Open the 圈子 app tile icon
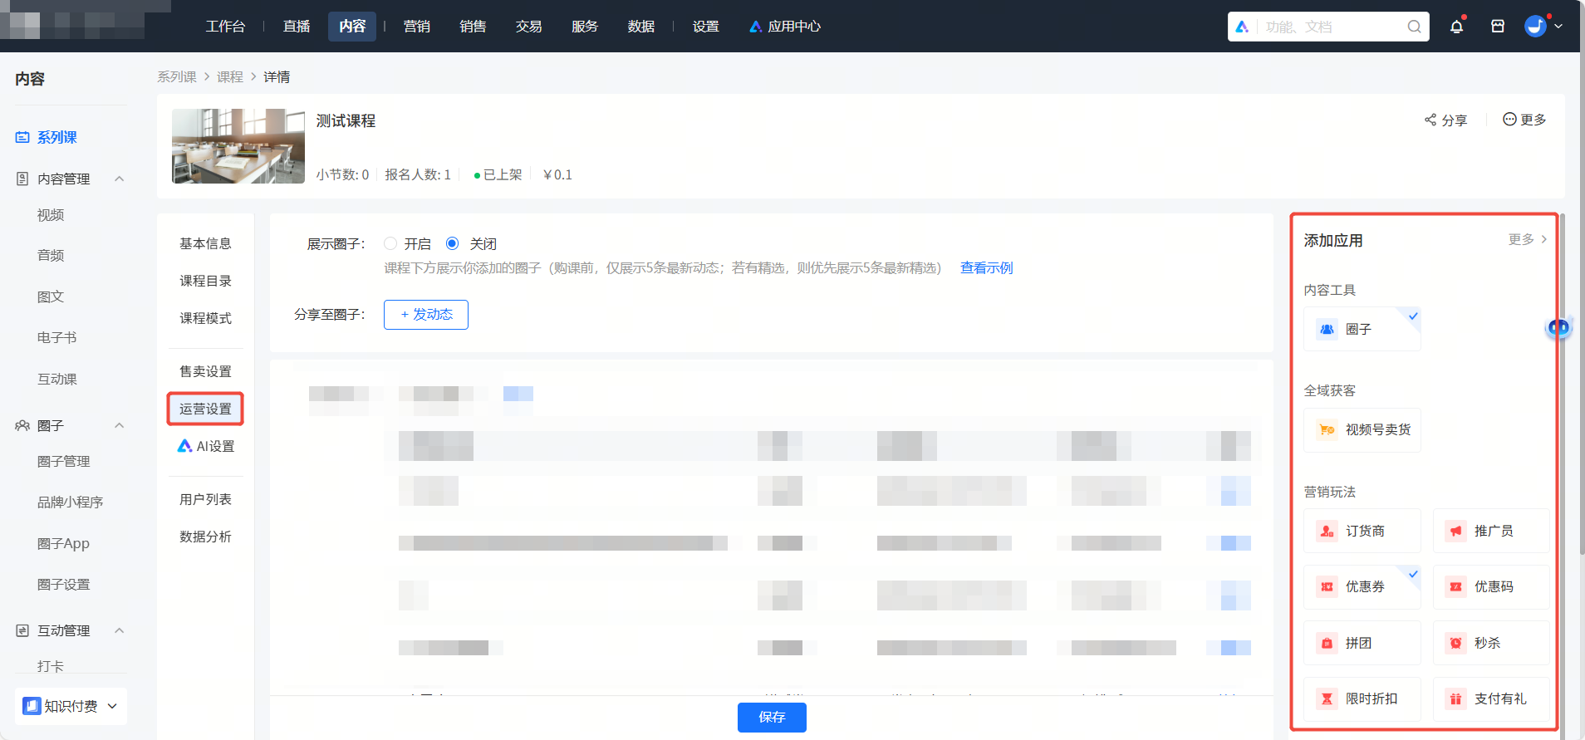This screenshot has height=740, width=1585. (x=1327, y=329)
